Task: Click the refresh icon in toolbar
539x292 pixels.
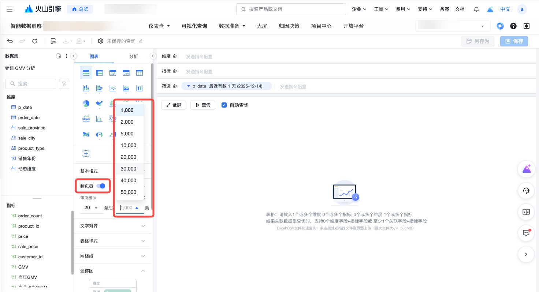Action: (x=34, y=41)
